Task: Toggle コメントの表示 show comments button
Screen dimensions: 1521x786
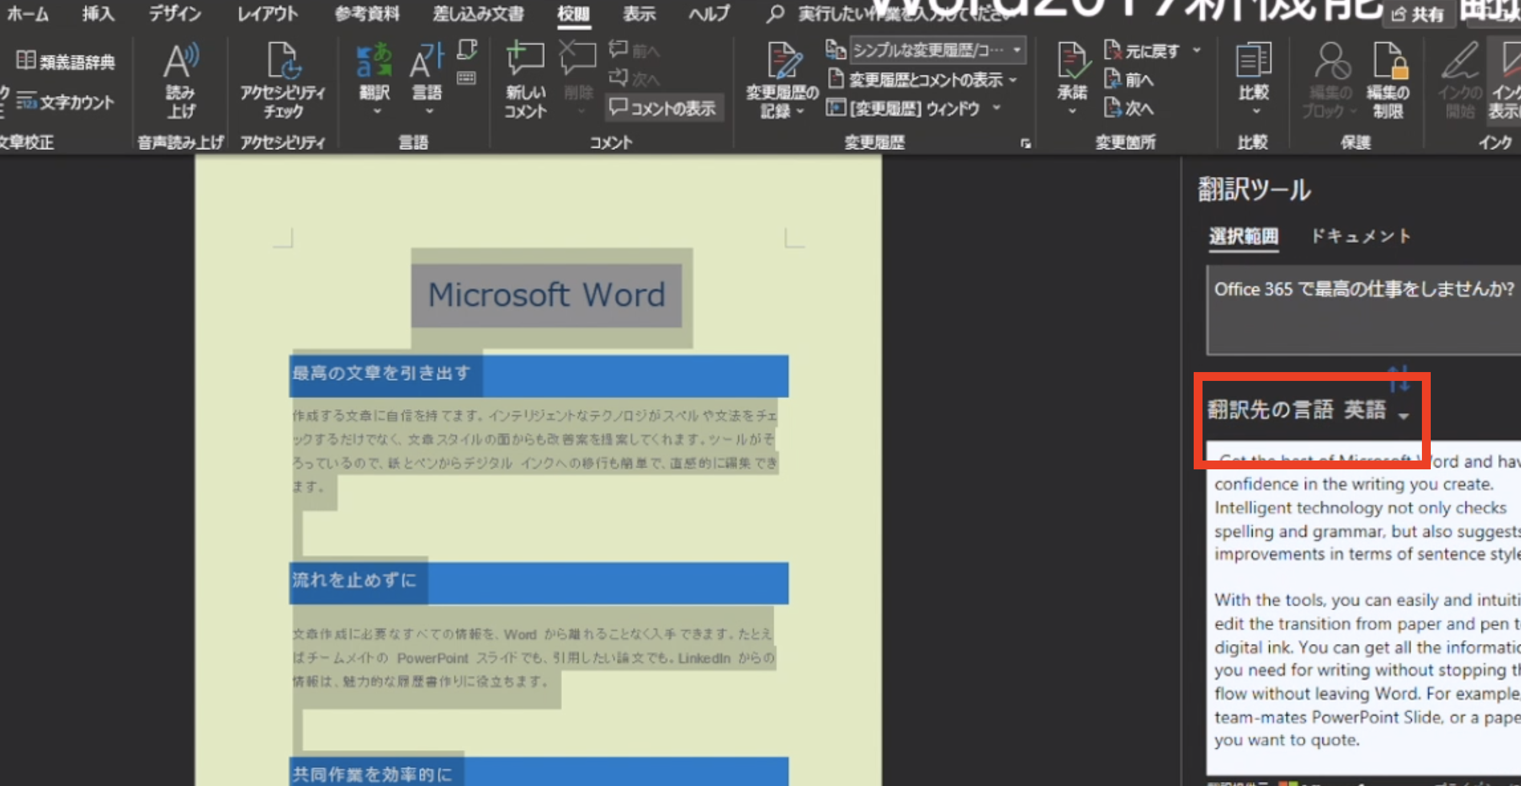Action: [x=663, y=108]
